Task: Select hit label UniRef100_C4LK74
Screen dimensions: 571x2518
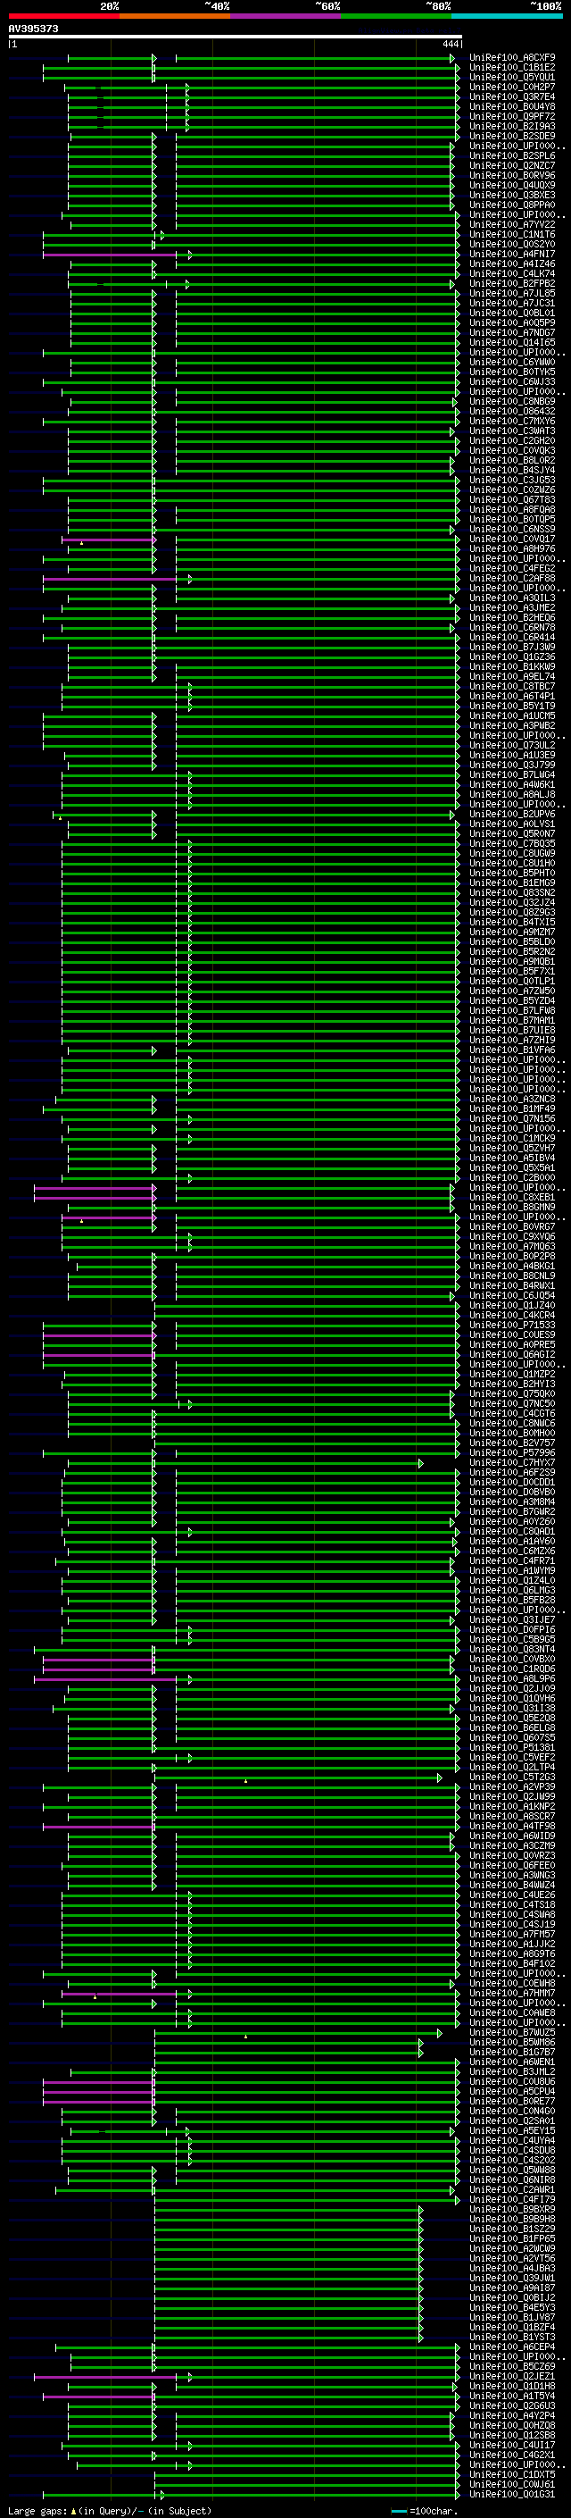Action: pyautogui.click(x=512, y=275)
